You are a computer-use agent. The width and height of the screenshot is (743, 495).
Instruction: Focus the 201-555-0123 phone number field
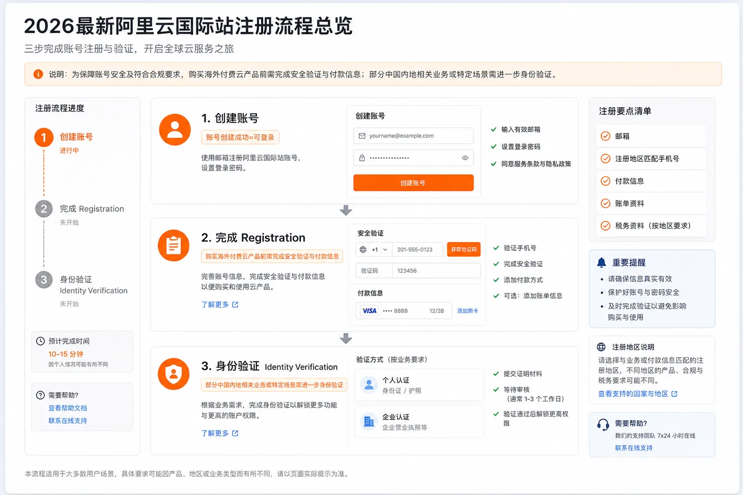click(x=417, y=249)
